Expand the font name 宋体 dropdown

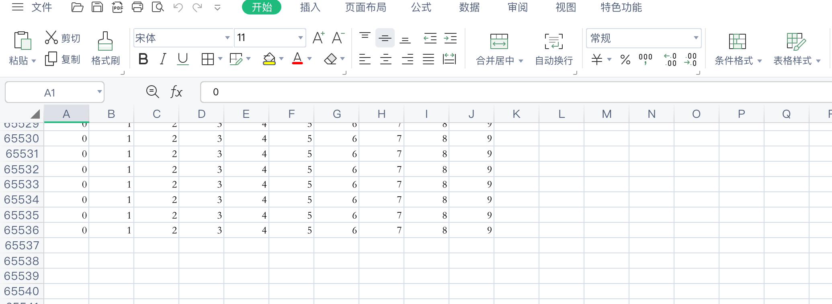(x=227, y=38)
